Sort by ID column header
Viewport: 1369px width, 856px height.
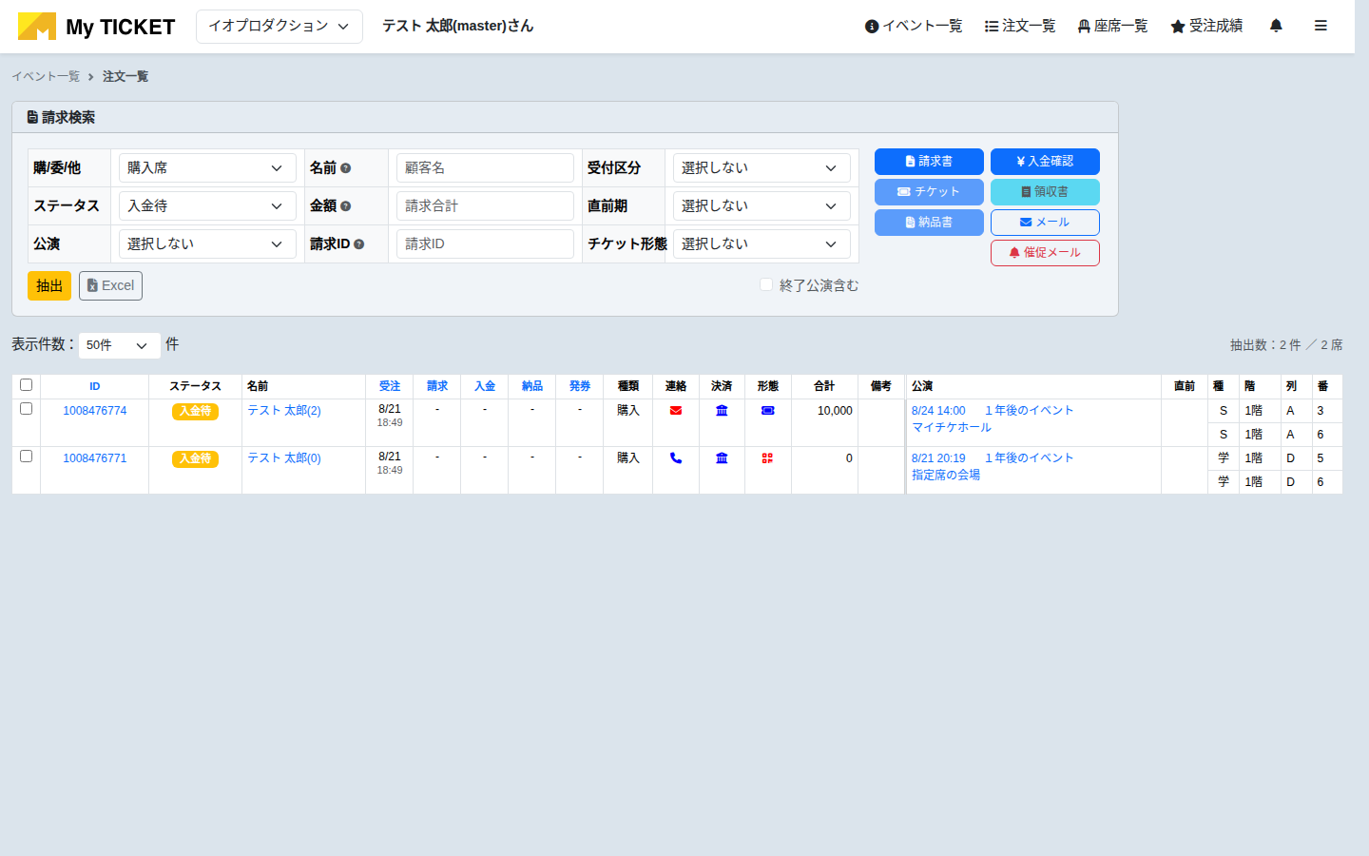coord(94,386)
